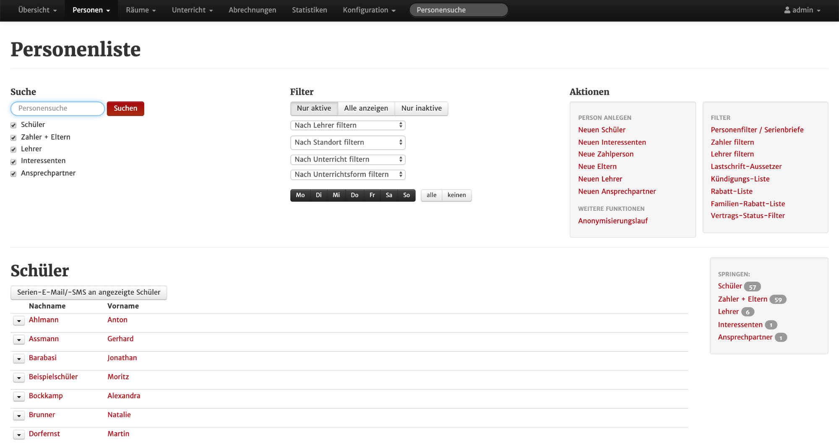Open the admin user menu
This screenshot has width=839, height=446.
[x=802, y=10]
